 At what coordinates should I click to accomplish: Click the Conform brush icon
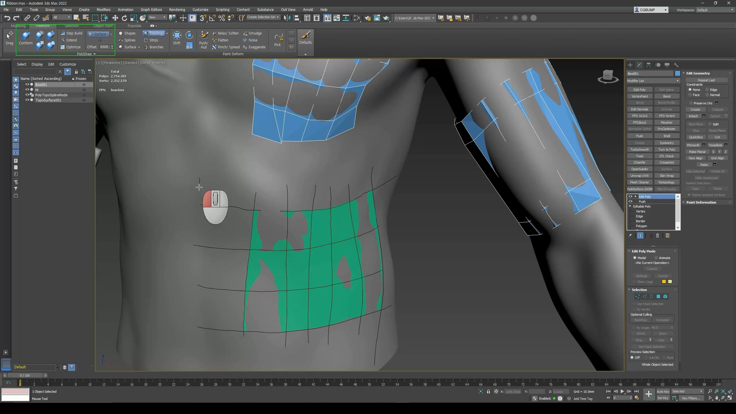coord(26,36)
